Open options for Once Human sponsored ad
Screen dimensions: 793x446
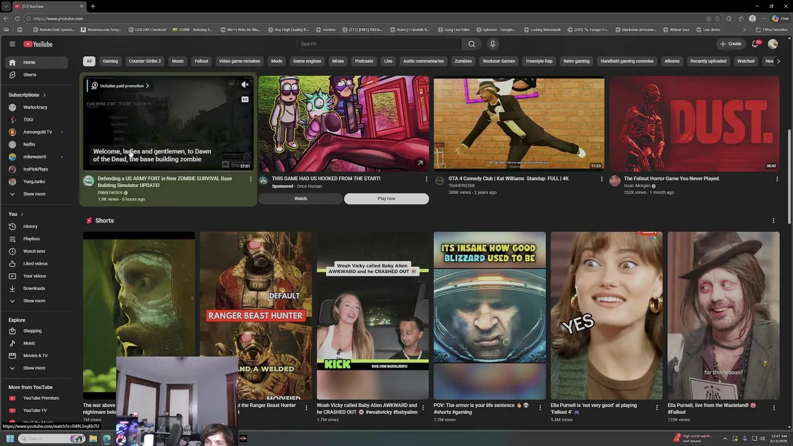click(x=426, y=179)
